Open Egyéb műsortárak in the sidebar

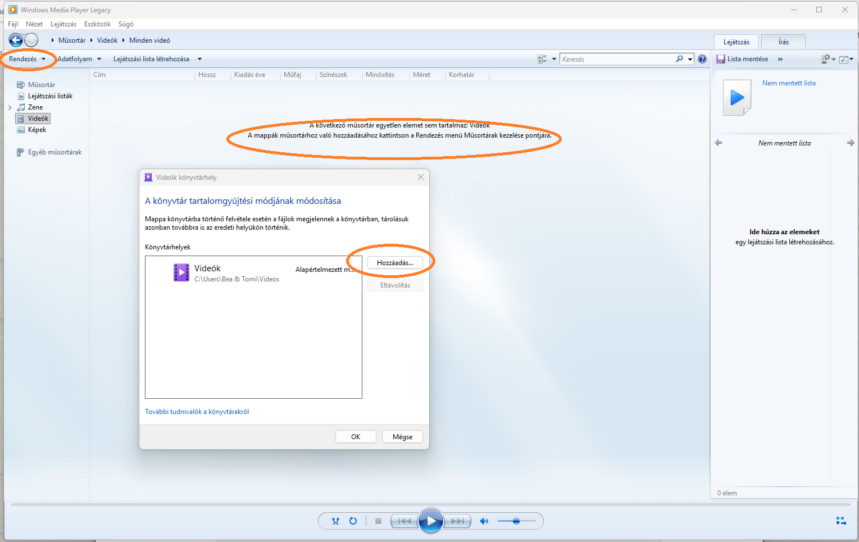49,152
